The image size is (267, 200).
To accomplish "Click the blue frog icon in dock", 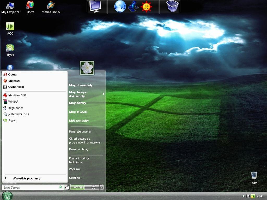I will 133,7.
